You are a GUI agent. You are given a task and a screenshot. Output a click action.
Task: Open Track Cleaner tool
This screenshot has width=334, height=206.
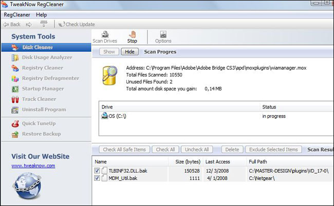(x=39, y=99)
